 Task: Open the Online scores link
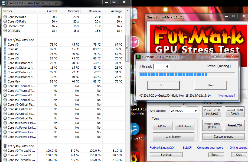(x=238, y=148)
